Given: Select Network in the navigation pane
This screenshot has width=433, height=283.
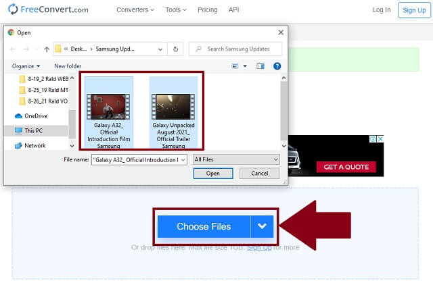Looking at the screenshot, I should [x=30, y=145].
